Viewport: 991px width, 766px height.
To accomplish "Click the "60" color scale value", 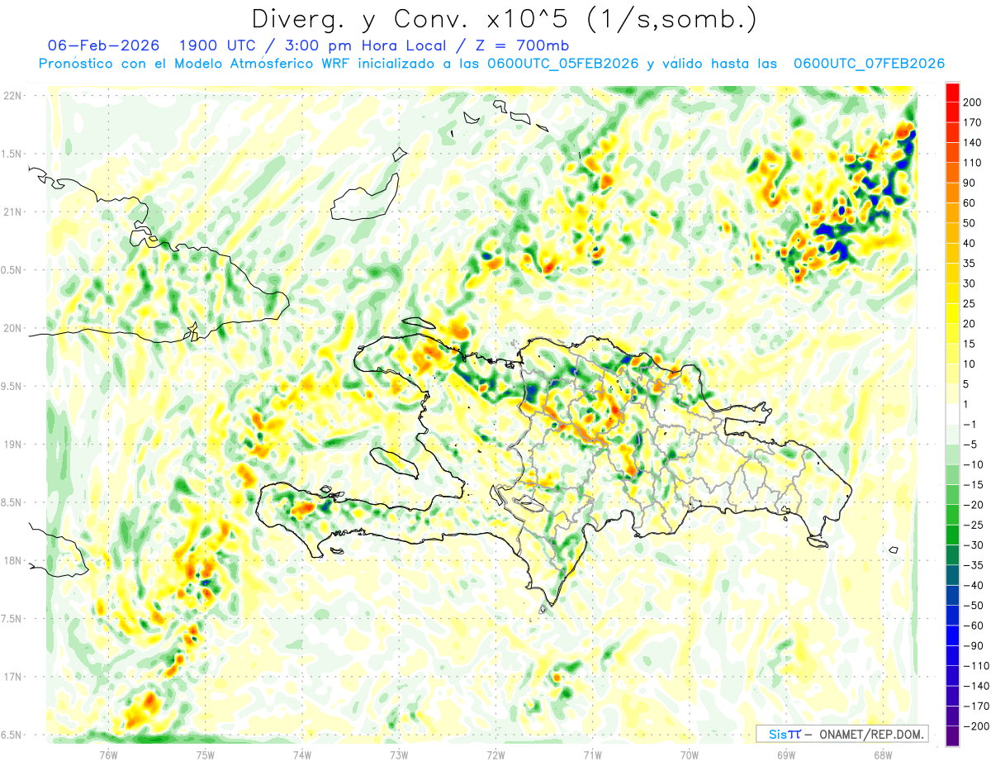I will (x=971, y=202).
